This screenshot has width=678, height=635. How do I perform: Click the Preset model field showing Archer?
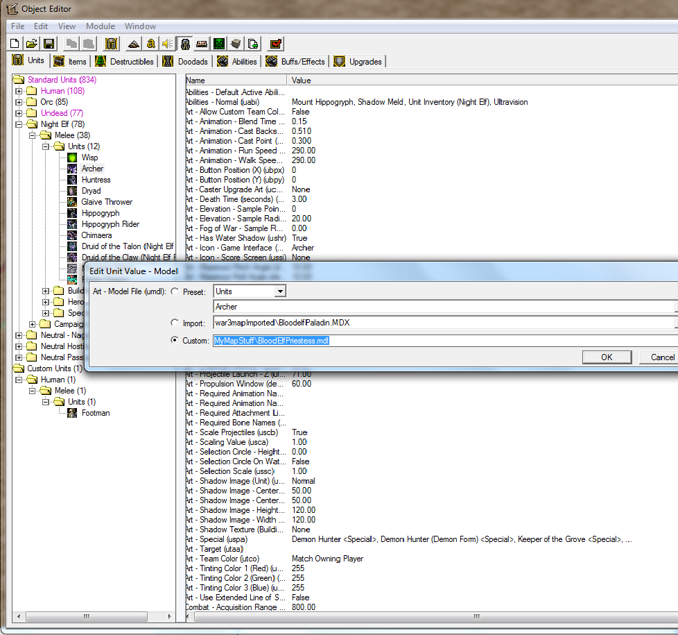click(x=444, y=307)
